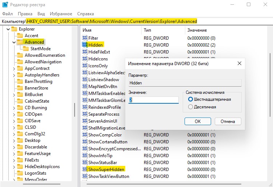This screenshot has height=187, width=273.
Task: Open the Правка menu
Action: [x=25, y=14]
